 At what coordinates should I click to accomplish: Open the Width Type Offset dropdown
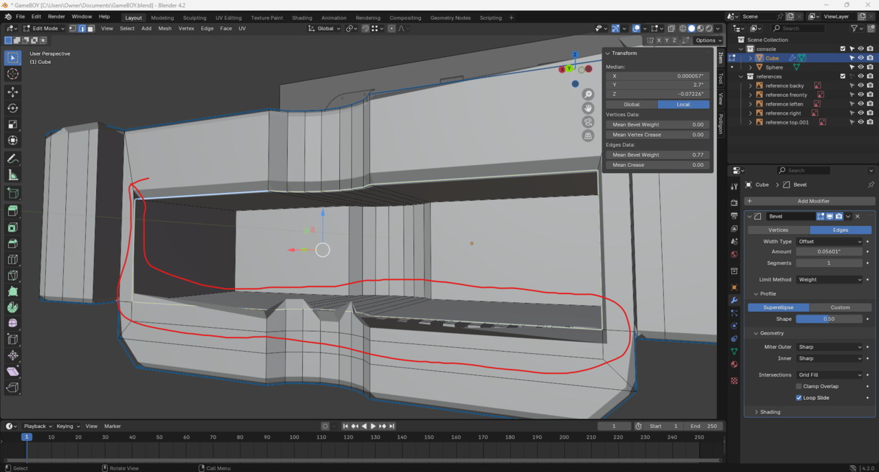829,241
